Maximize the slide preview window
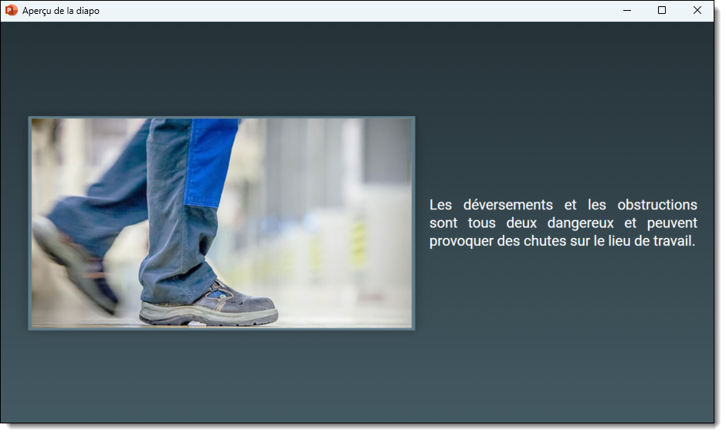The height and width of the screenshot is (435, 726). point(662,11)
